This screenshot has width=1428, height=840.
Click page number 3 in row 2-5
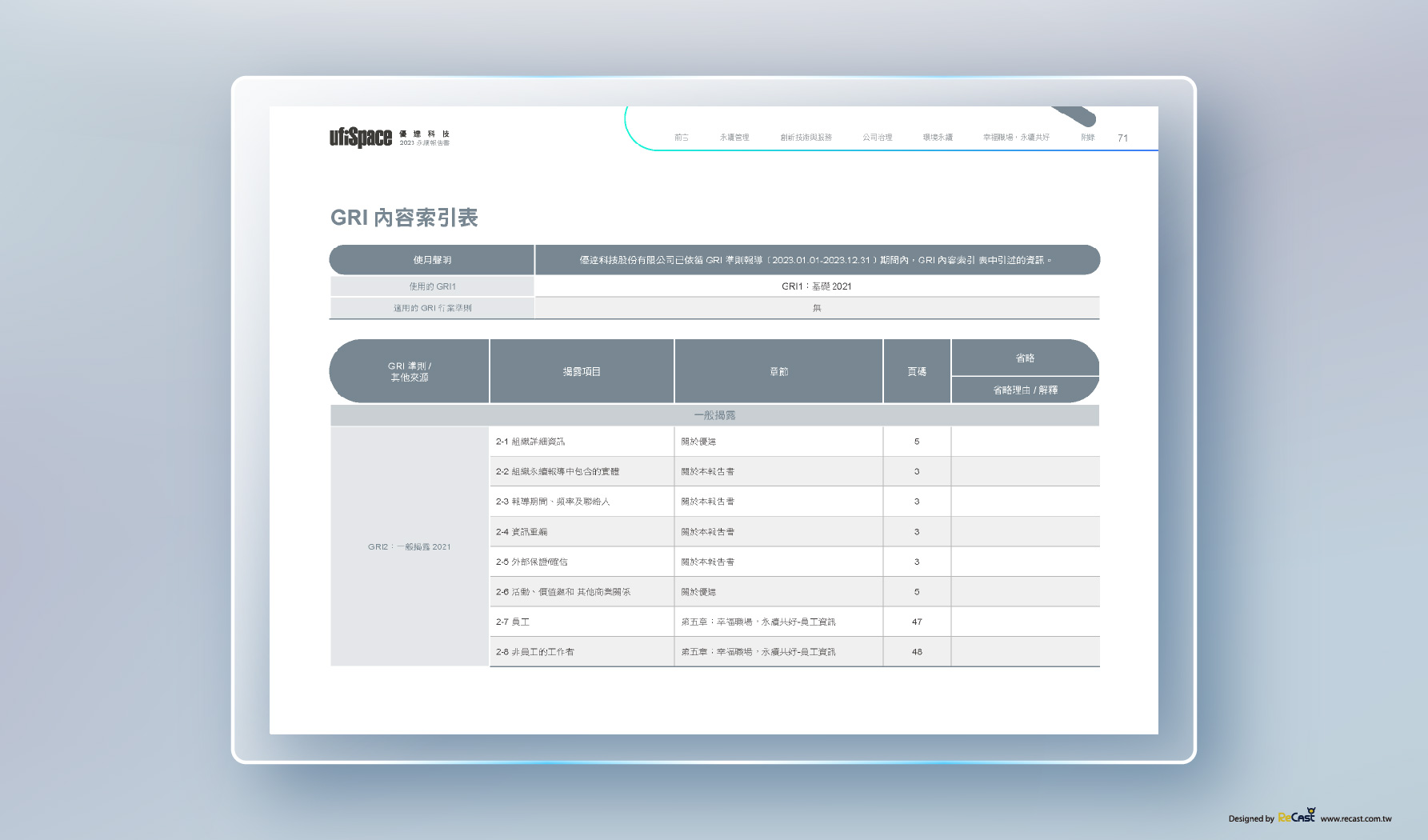[917, 562]
